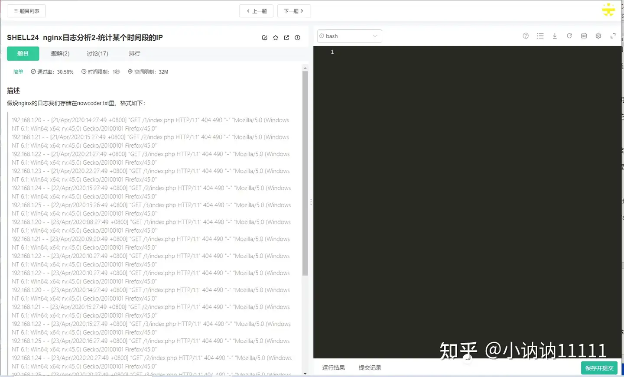Reset code with refresh icon
Viewport: 624px width, 377px height.
tap(569, 36)
